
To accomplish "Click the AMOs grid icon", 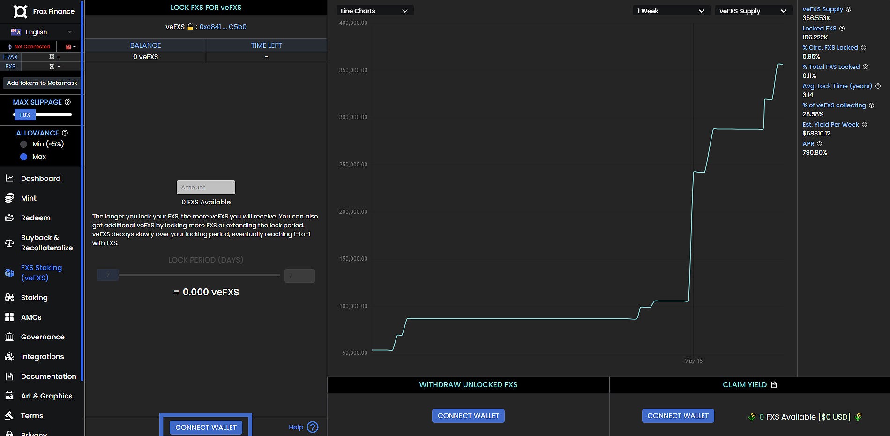I will coord(9,317).
